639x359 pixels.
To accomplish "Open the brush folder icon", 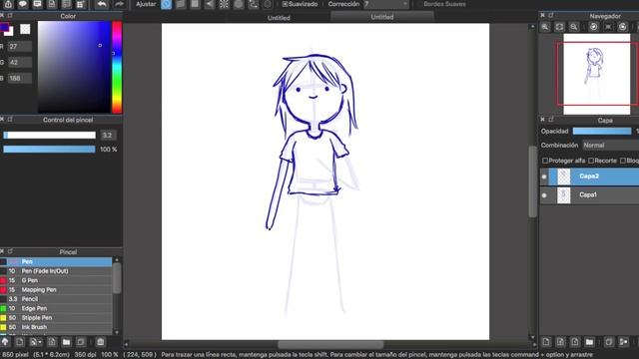I will click(66, 342).
